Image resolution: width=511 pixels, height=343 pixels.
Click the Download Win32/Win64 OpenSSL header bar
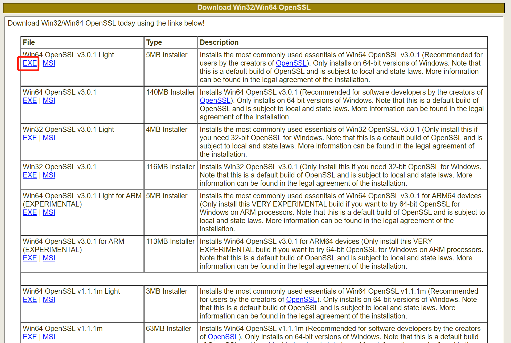click(x=254, y=7)
